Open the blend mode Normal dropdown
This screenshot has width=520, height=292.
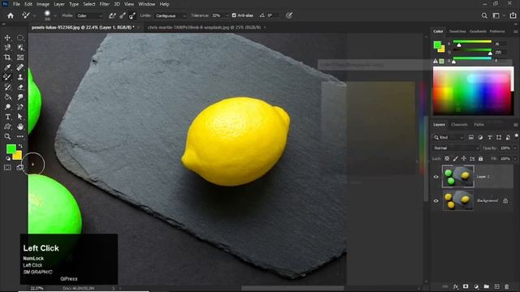tap(456, 148)
